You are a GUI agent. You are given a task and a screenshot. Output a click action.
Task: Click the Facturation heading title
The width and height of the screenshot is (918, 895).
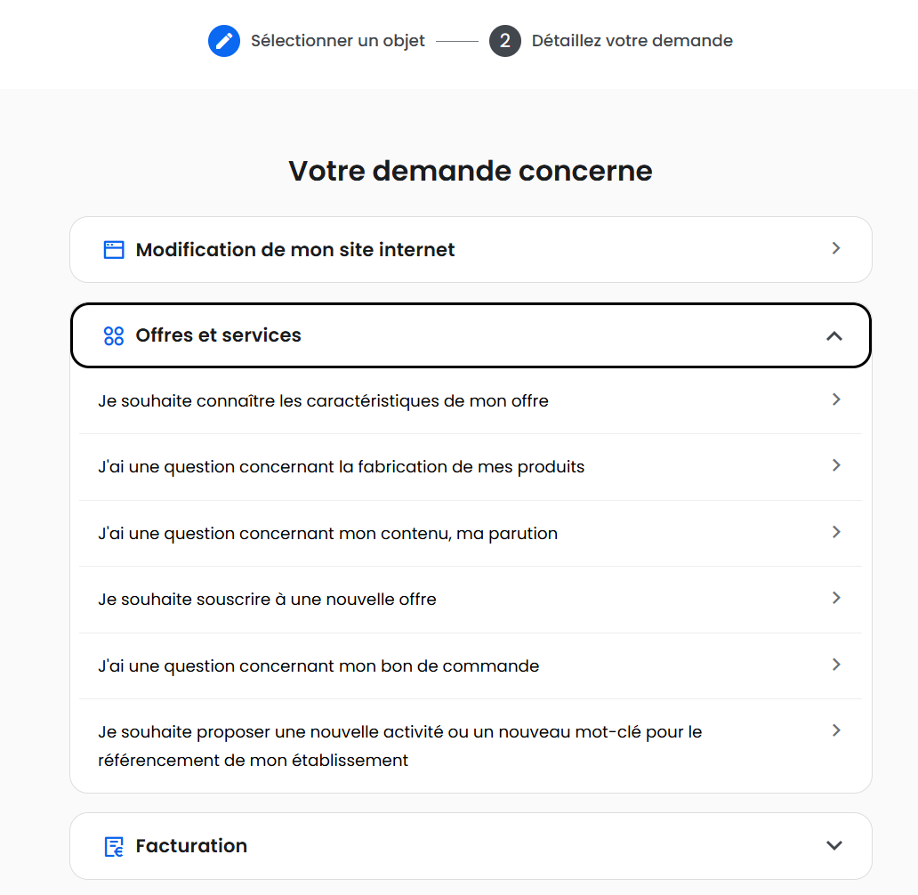(191, 846)
